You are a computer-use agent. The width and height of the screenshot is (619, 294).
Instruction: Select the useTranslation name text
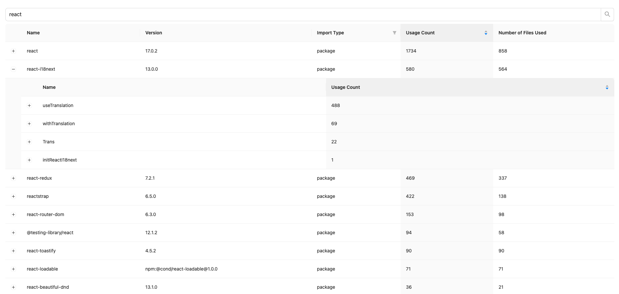[x=58, y=105]
